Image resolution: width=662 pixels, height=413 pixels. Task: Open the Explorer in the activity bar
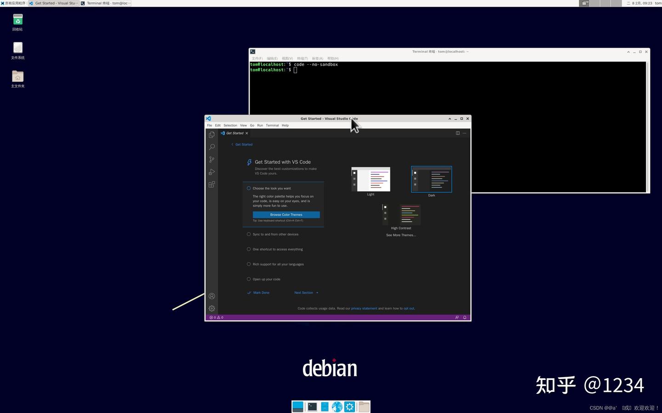point(211,134)
